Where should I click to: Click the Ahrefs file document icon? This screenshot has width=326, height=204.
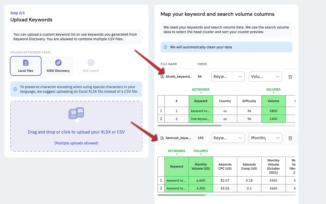162,77
